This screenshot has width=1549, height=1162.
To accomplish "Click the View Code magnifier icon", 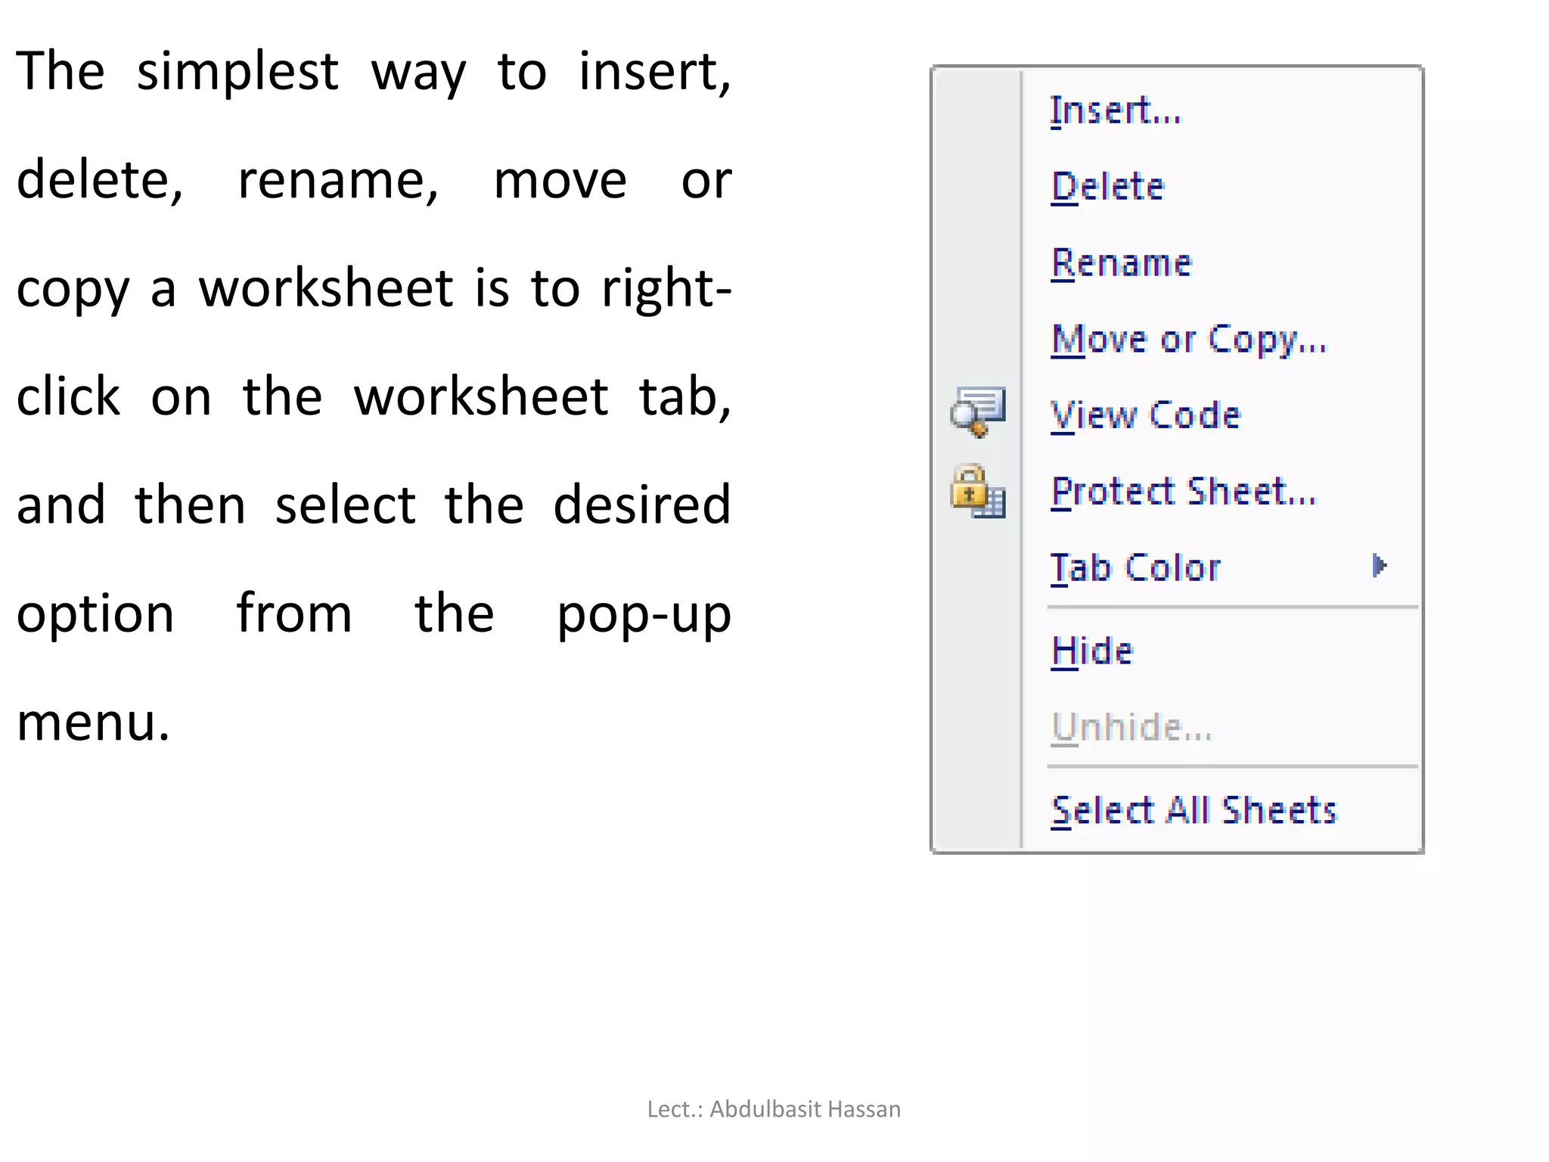I will click(978, 412).
